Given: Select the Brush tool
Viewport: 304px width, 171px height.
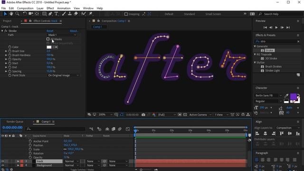Looking at the screenshot, I should 64,14.
